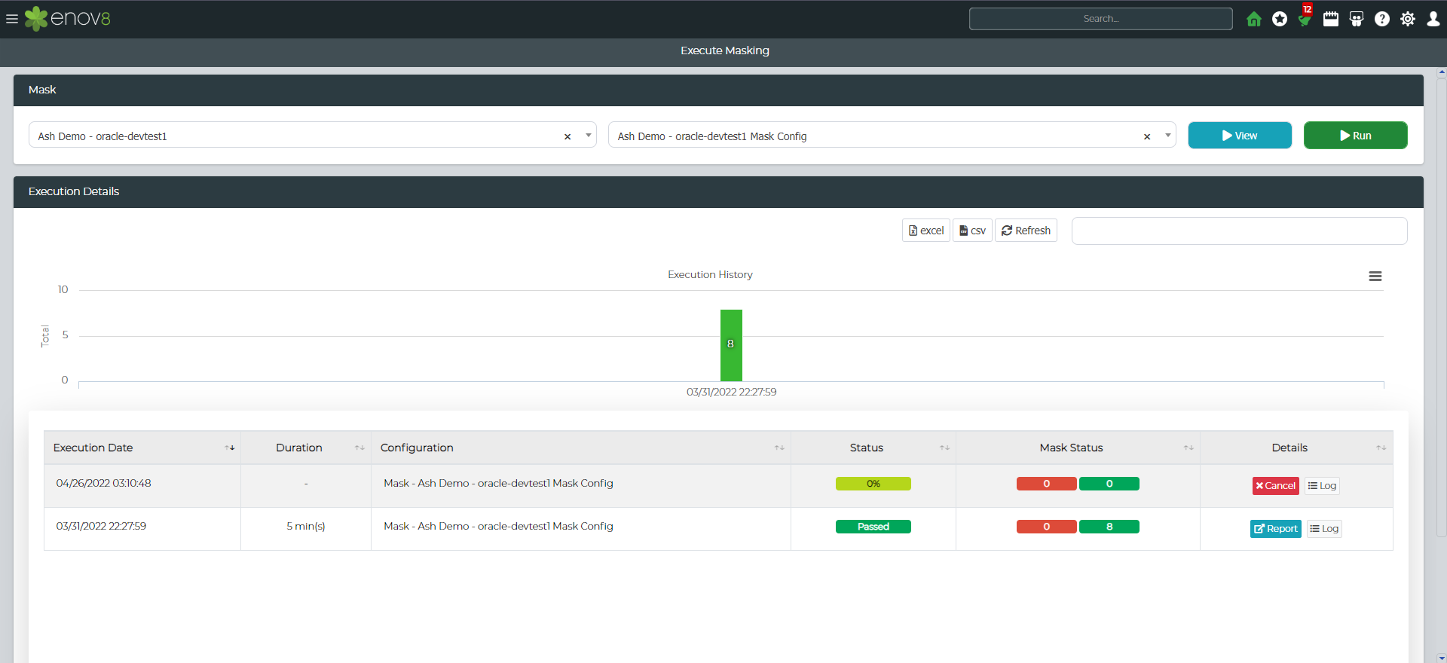The image size is (1447, 663).
Task: Click green mask count 0 in 04/26/2022 row
Action: (x=1109, y=484)
